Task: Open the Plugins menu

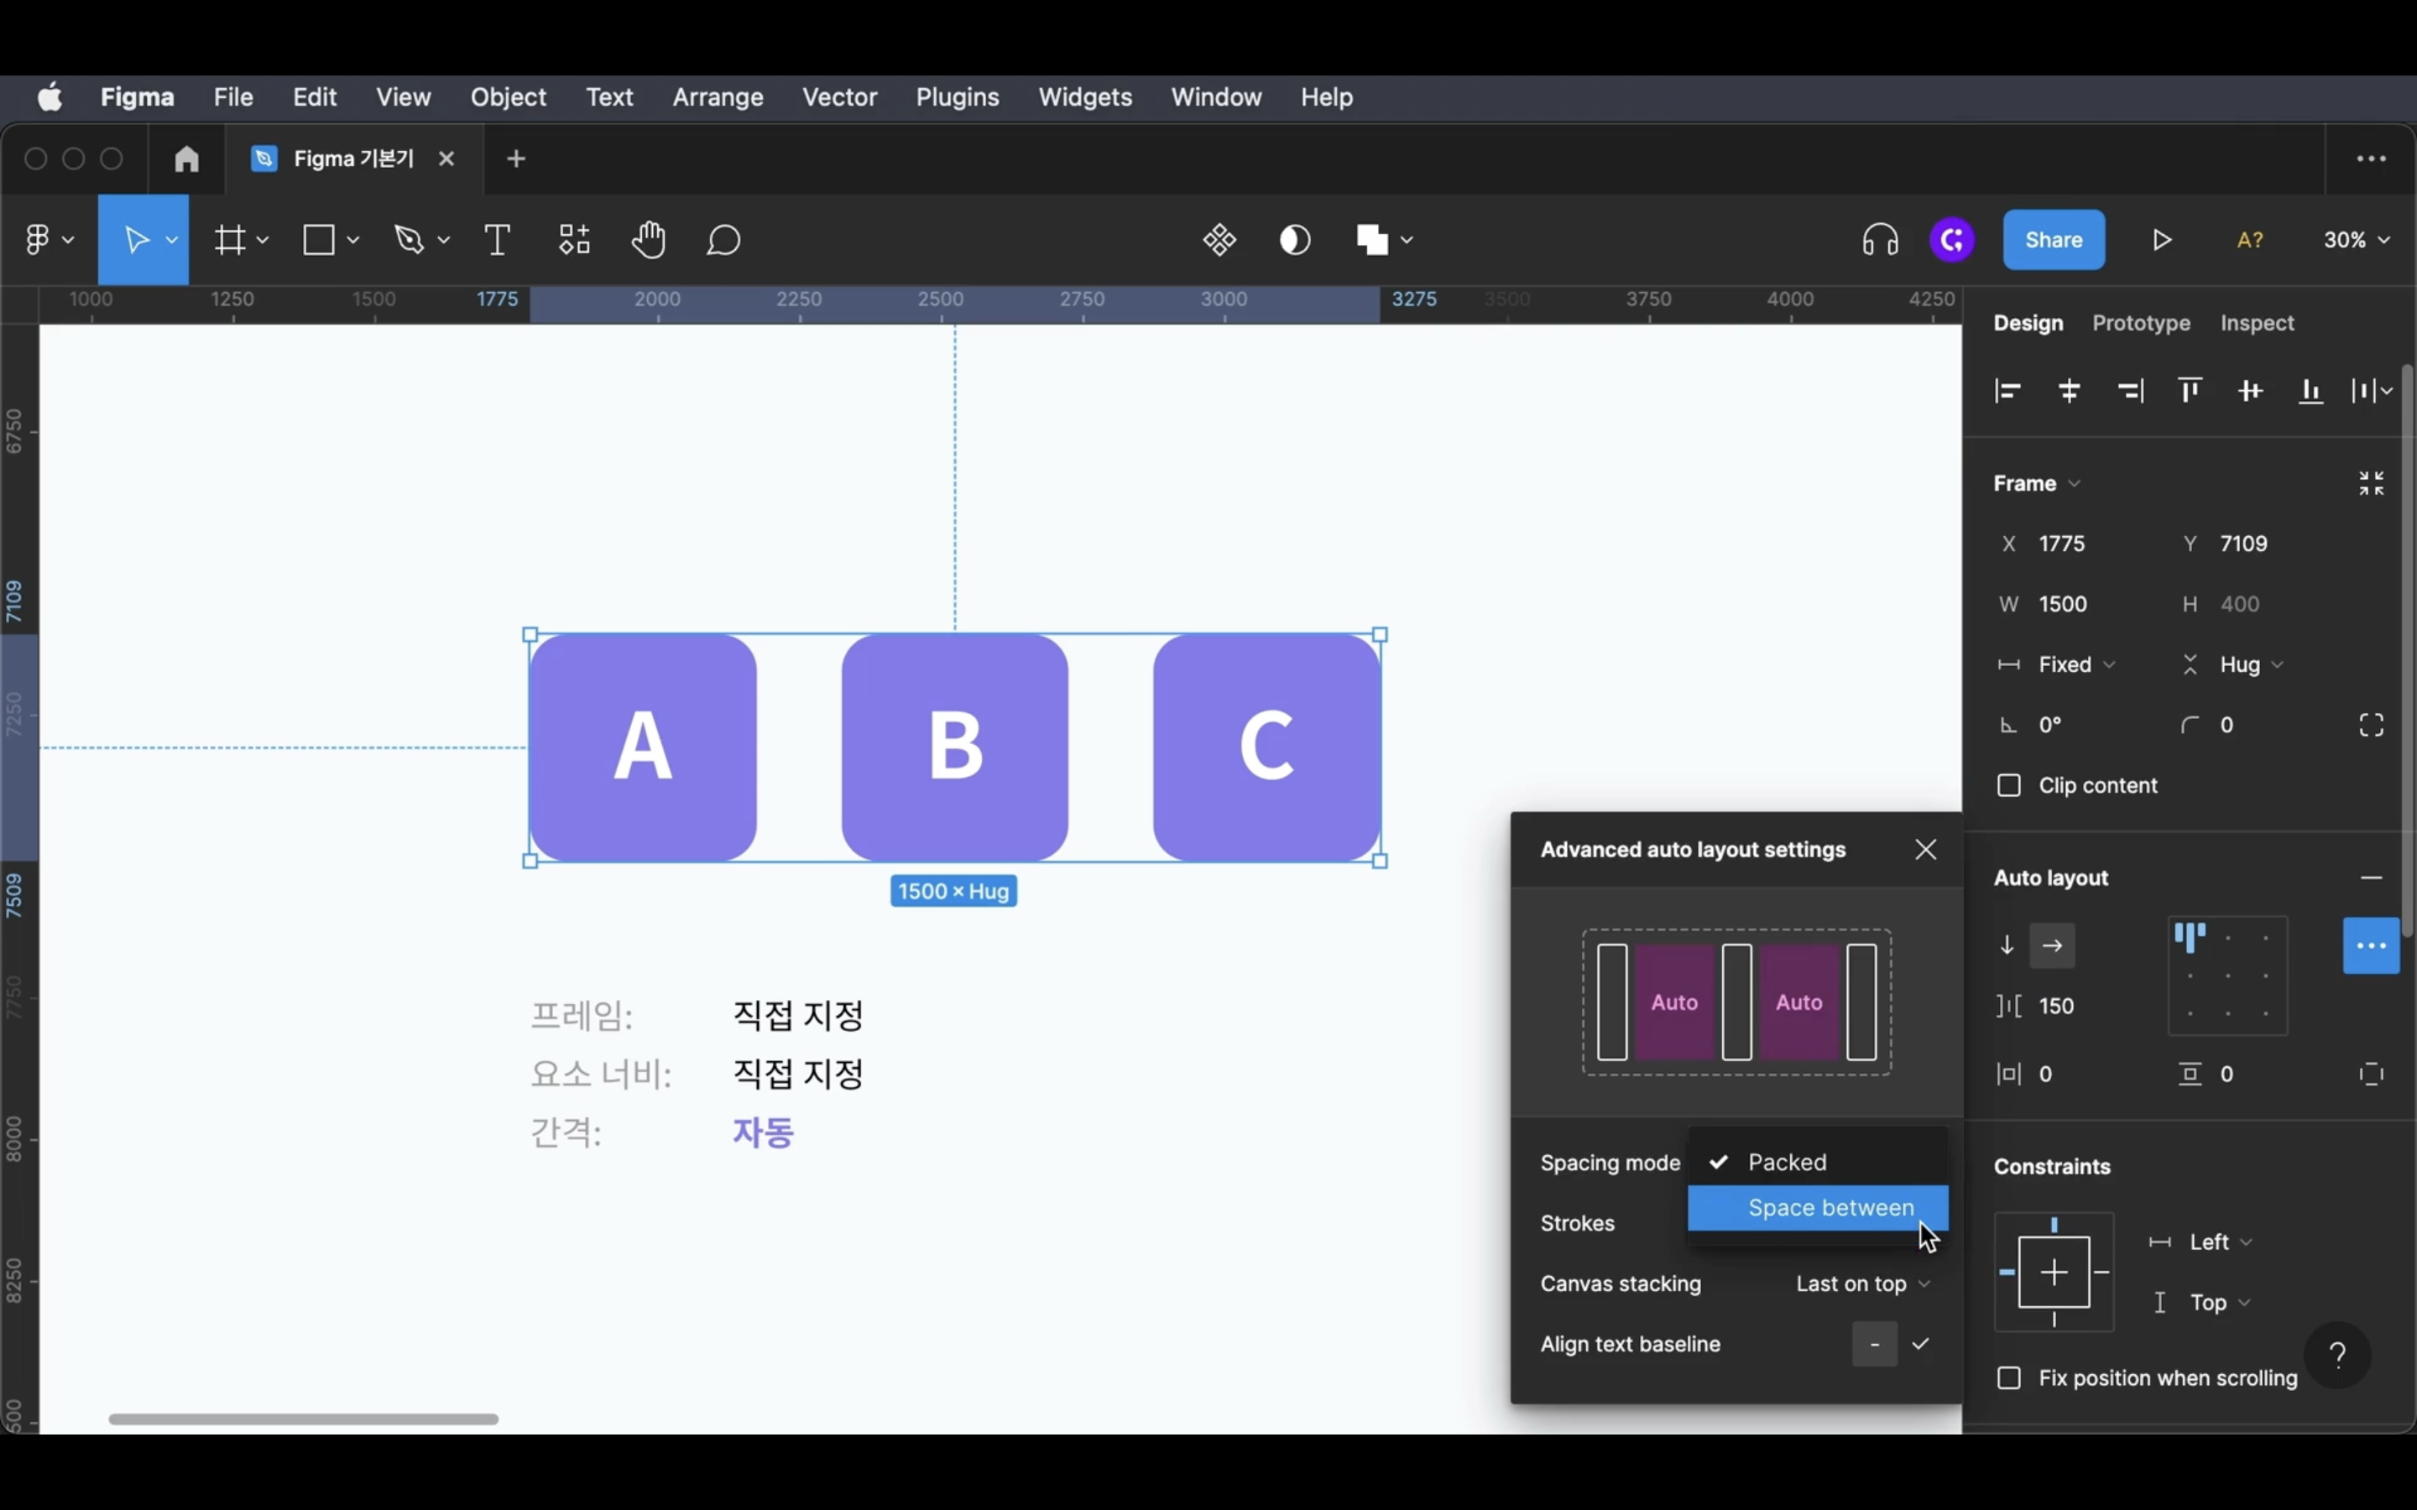Action: [x=957, y=96]
